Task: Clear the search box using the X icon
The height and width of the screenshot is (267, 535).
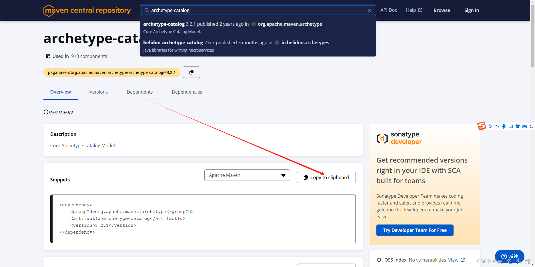Action: click(369, 10)
